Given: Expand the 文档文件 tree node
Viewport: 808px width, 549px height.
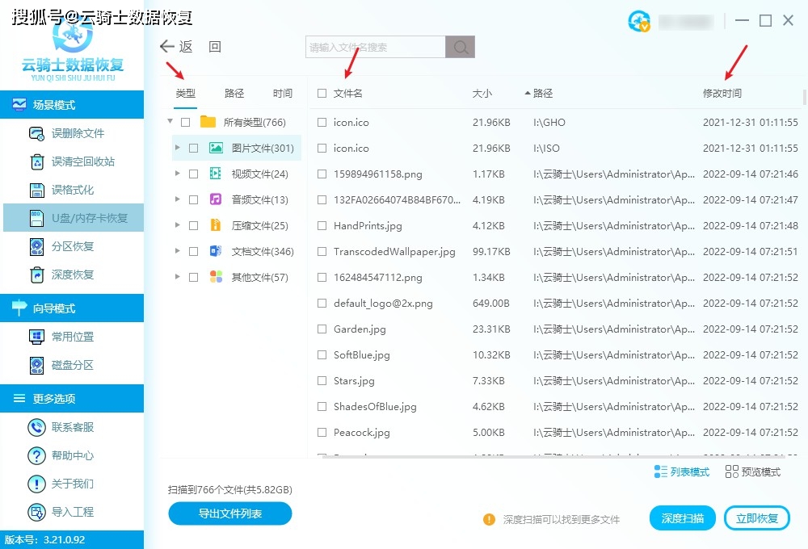Looking at the screenshot, I should pos(177,251).
